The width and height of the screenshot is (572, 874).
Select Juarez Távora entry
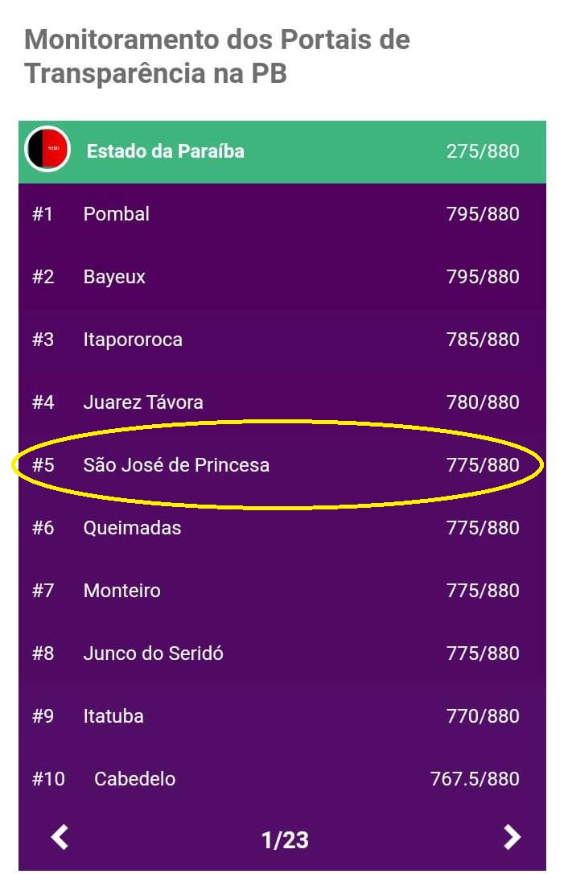[282, 402]
